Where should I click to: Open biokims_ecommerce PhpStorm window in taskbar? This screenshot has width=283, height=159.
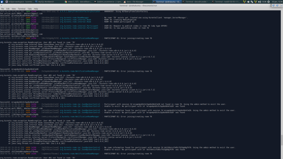108,2
